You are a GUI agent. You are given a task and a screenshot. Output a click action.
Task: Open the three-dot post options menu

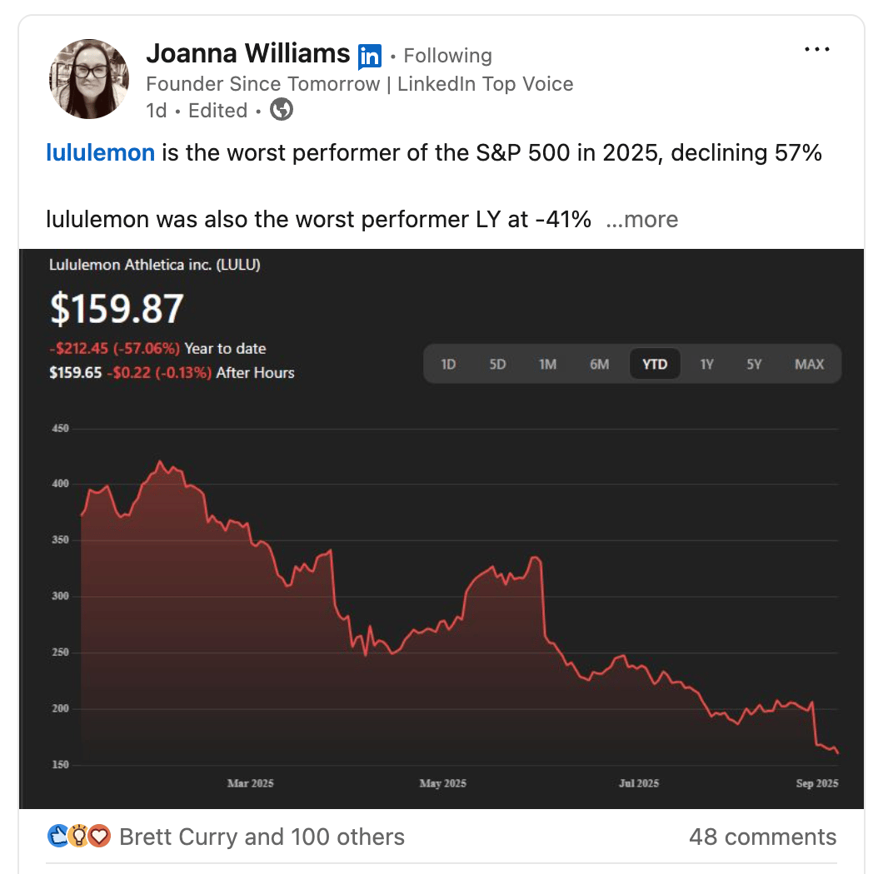click(817, 50)
